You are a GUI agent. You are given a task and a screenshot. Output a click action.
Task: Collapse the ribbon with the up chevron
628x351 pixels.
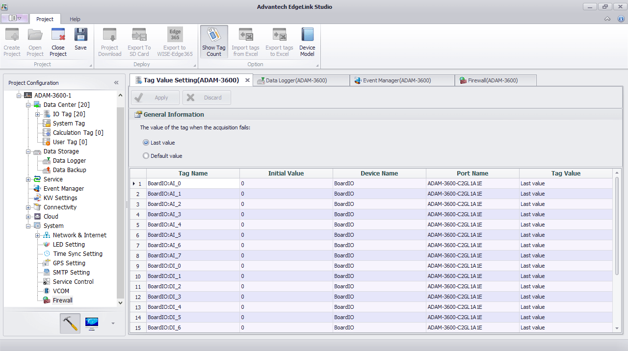click(607, 19)
